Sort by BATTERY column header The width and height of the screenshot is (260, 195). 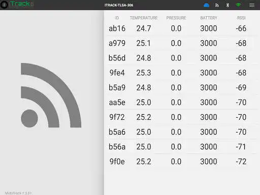pyautogui.click(x=209, y=18)
